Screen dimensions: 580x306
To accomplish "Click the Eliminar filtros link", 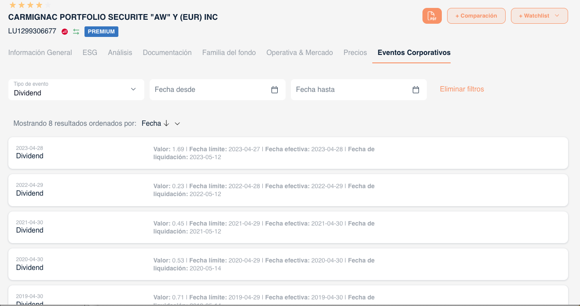I will (x=462, y=89).
